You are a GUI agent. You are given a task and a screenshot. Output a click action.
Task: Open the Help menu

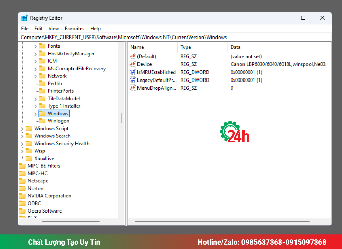tap(95, 29)
